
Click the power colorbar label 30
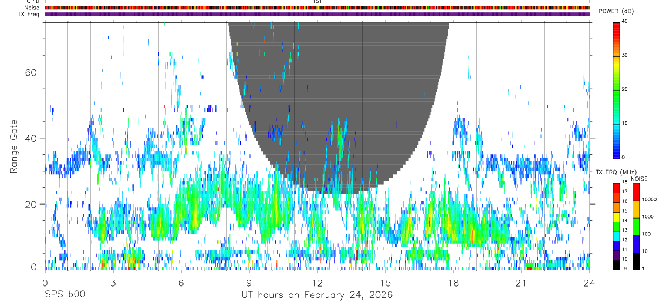coord(625,55)
